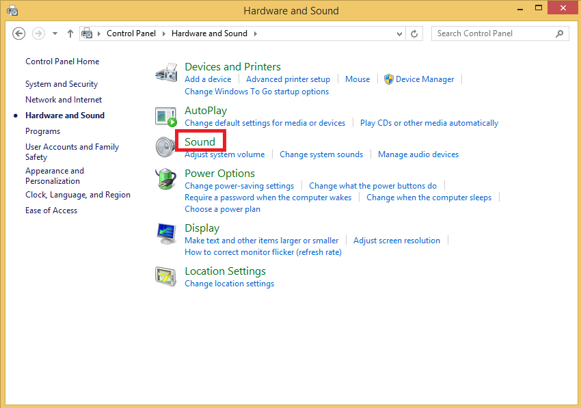Screen dimensions: 581x408
Task: Select Hardware and Sound in sidebar
Action: tap(65, 115)
